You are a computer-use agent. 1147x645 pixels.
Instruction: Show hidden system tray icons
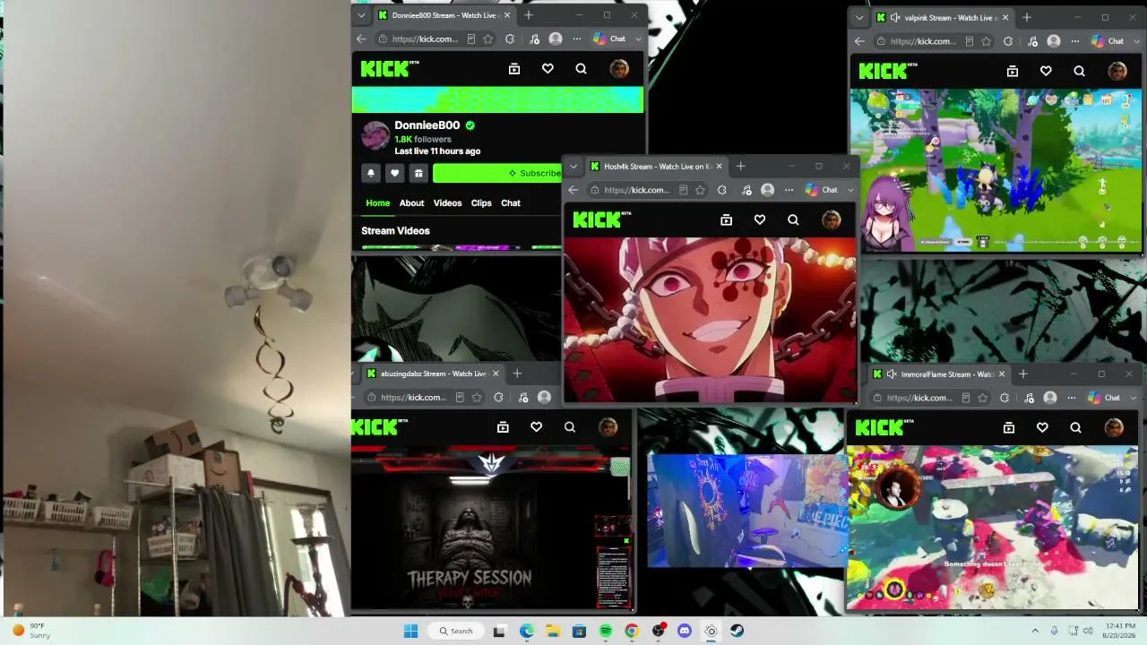(1035, 631)
